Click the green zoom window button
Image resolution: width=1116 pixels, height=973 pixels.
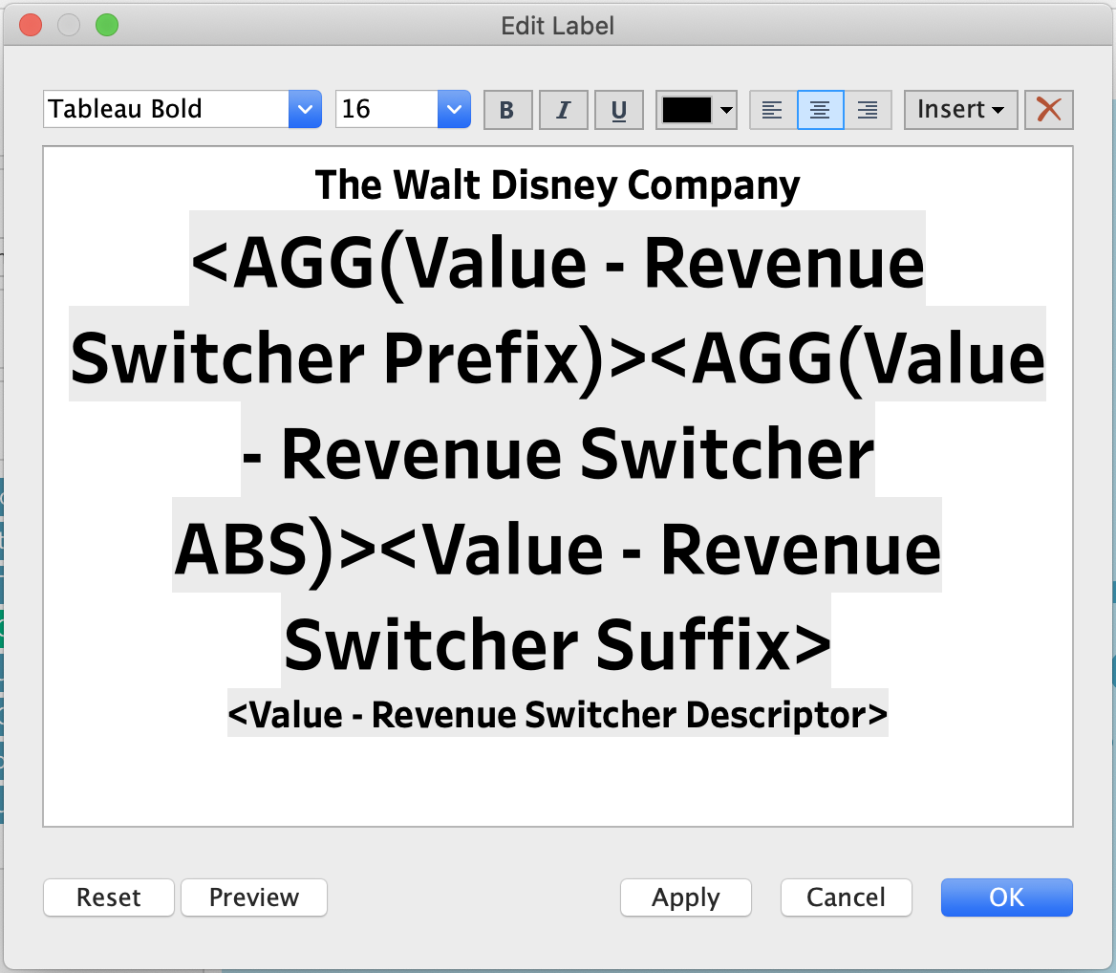107,25
